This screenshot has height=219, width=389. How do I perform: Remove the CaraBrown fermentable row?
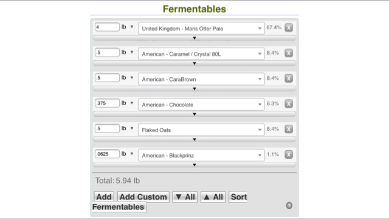pyautogui.click(x=289, y=78)
